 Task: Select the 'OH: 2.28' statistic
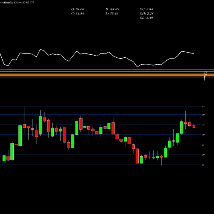click(146, 14)
